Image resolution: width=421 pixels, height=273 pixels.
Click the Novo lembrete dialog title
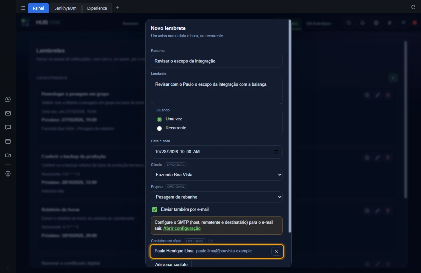coord(168,28)
